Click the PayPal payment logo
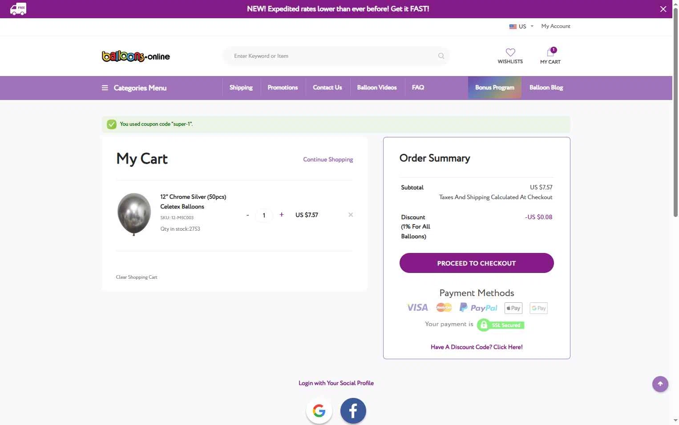 (x=478, y=308)
